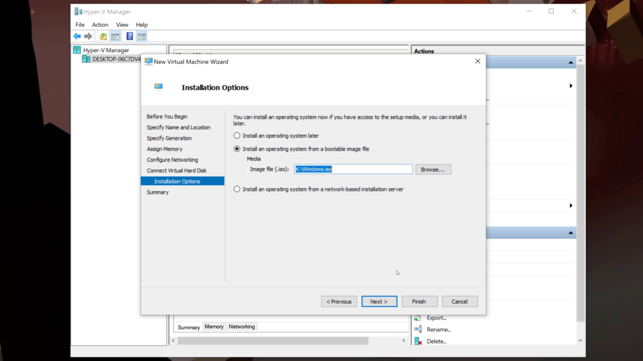This screenshot has width=643, height=361.
Task: Click Actions pane scrollbar down arrow
Action: (580, 340)
